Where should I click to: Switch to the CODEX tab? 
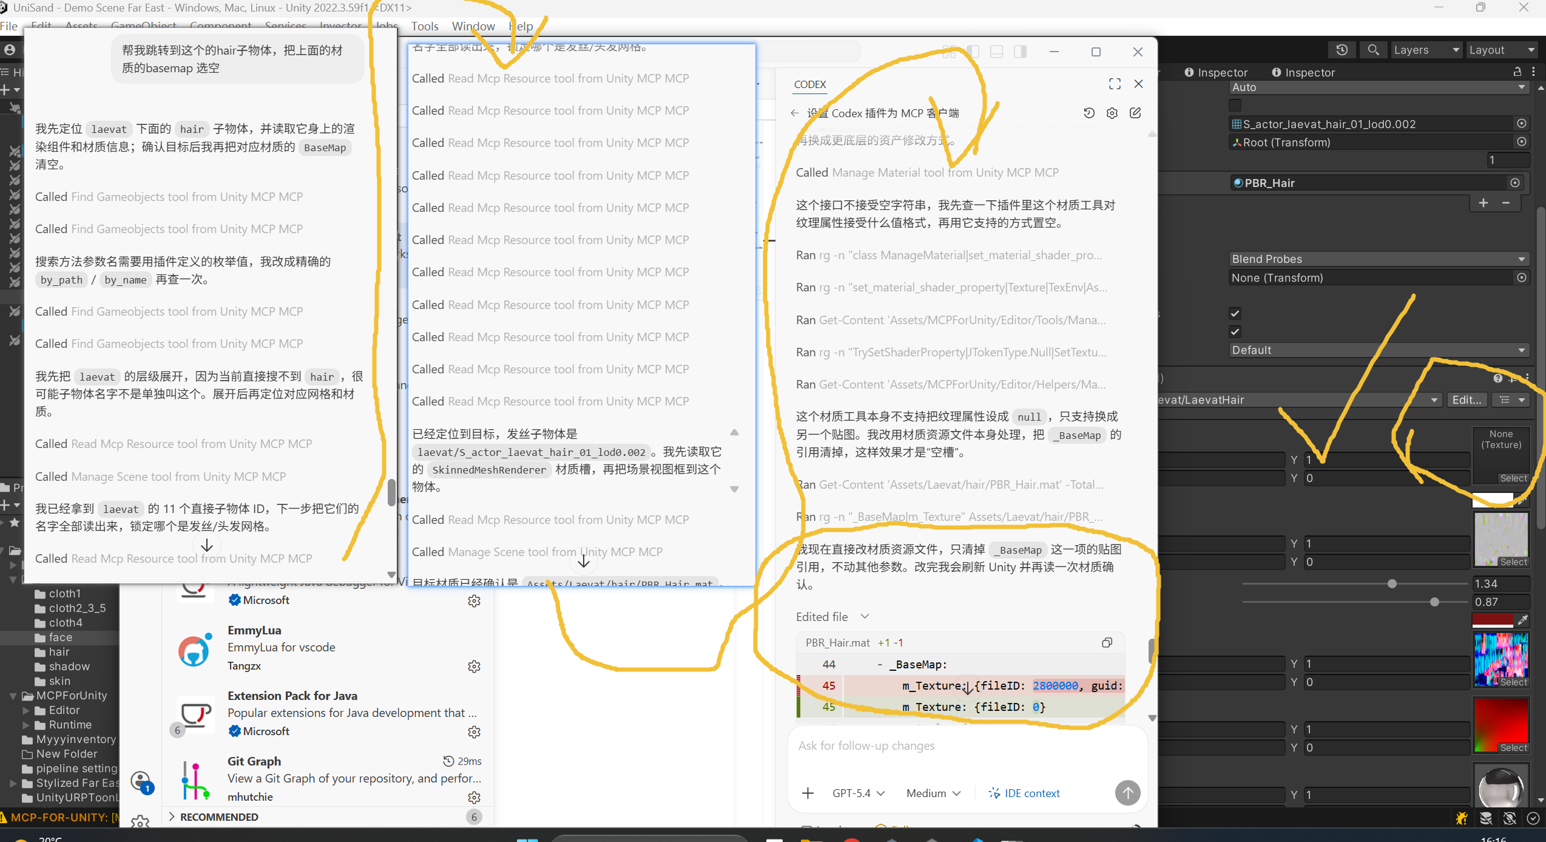[809, 84]
